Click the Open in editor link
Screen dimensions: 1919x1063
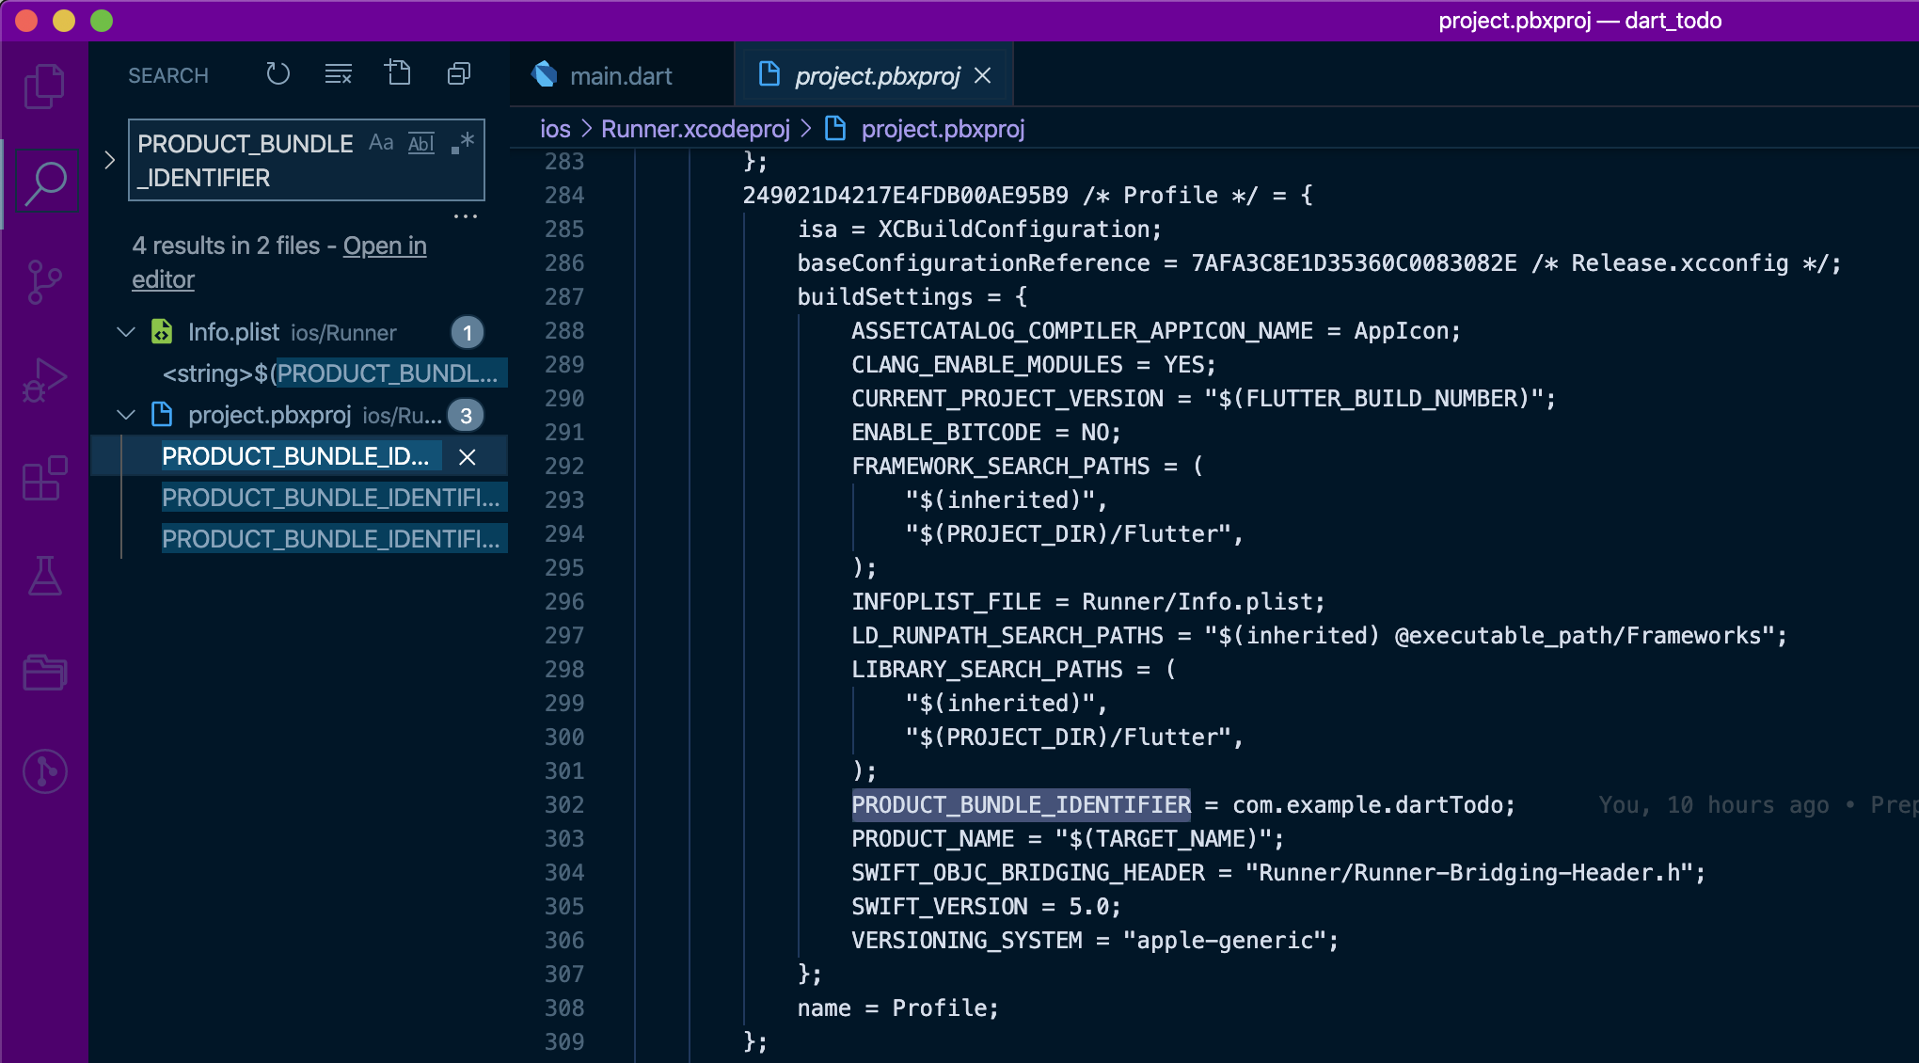(384, 246)
